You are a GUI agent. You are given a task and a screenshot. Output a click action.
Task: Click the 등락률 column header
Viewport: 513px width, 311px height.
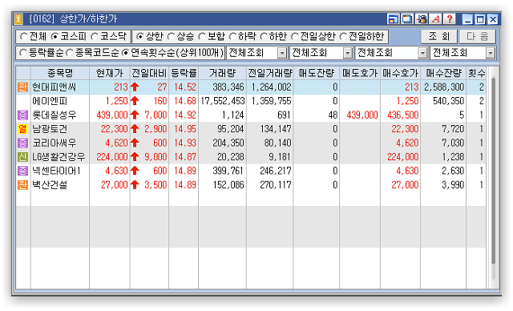coord(184,73)
